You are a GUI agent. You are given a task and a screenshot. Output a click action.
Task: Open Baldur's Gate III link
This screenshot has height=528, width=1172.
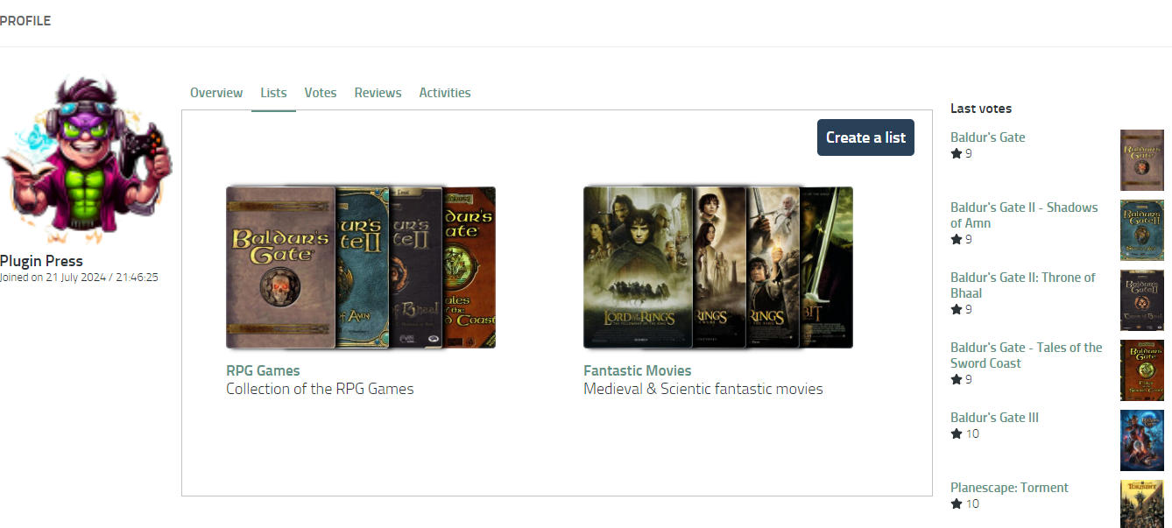pos(994,418)
